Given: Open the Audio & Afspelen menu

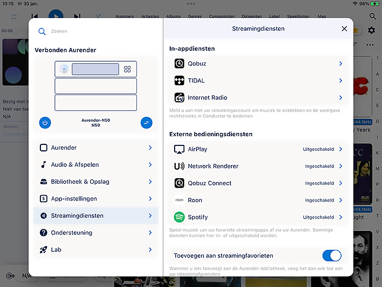Looking at the screenshot, I should point(95,165).
